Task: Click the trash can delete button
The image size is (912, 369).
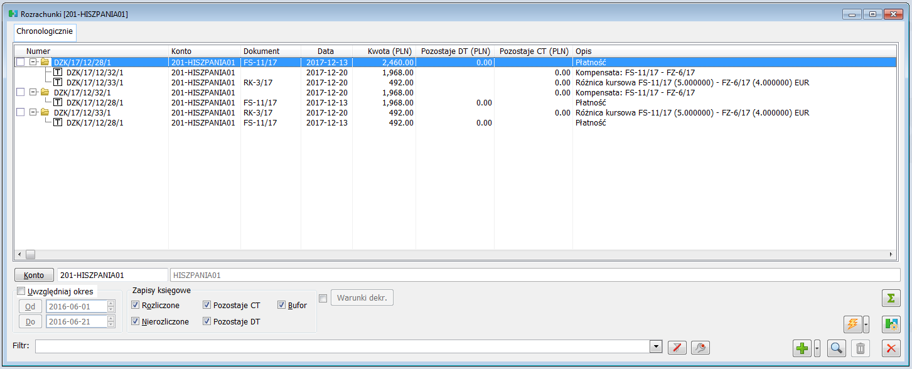Action: tap(861, 348)
